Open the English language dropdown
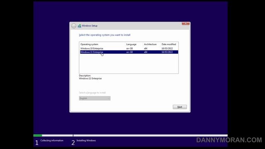The width and height of the screenshot is (265, 149). pyautogui.click(x=95, y=99)
